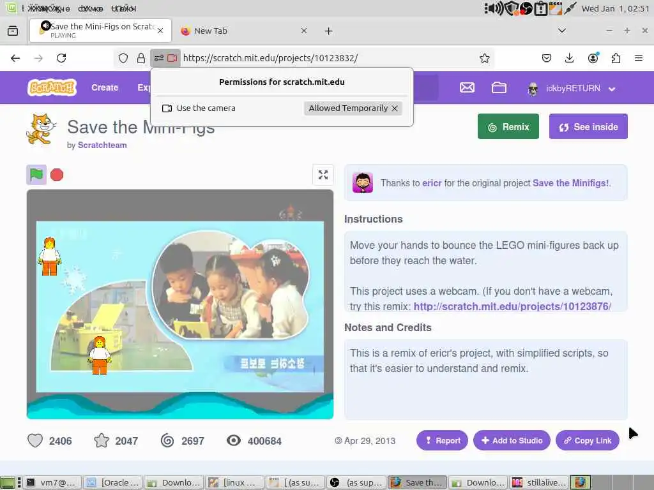Open tracking protection shield icon
This screenshot has height=490, width=654.
click(123, 58)
